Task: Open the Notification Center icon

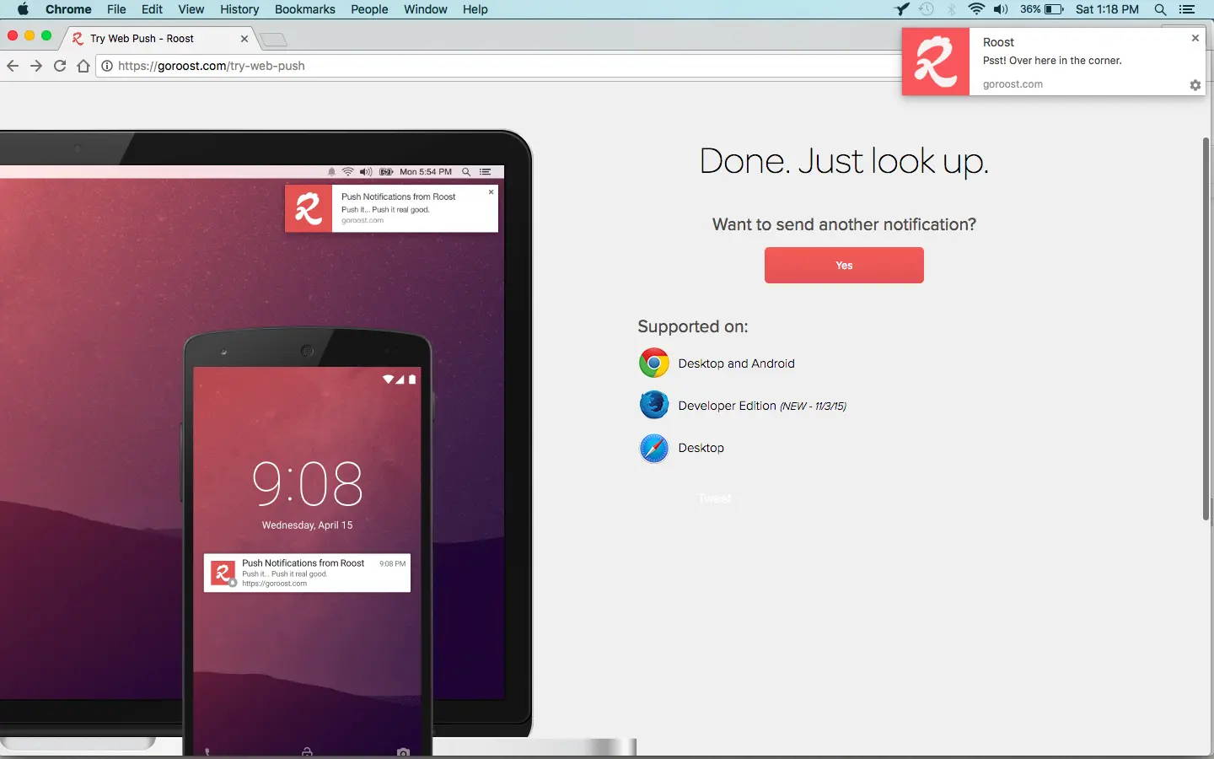Action: pos(1187,9)
